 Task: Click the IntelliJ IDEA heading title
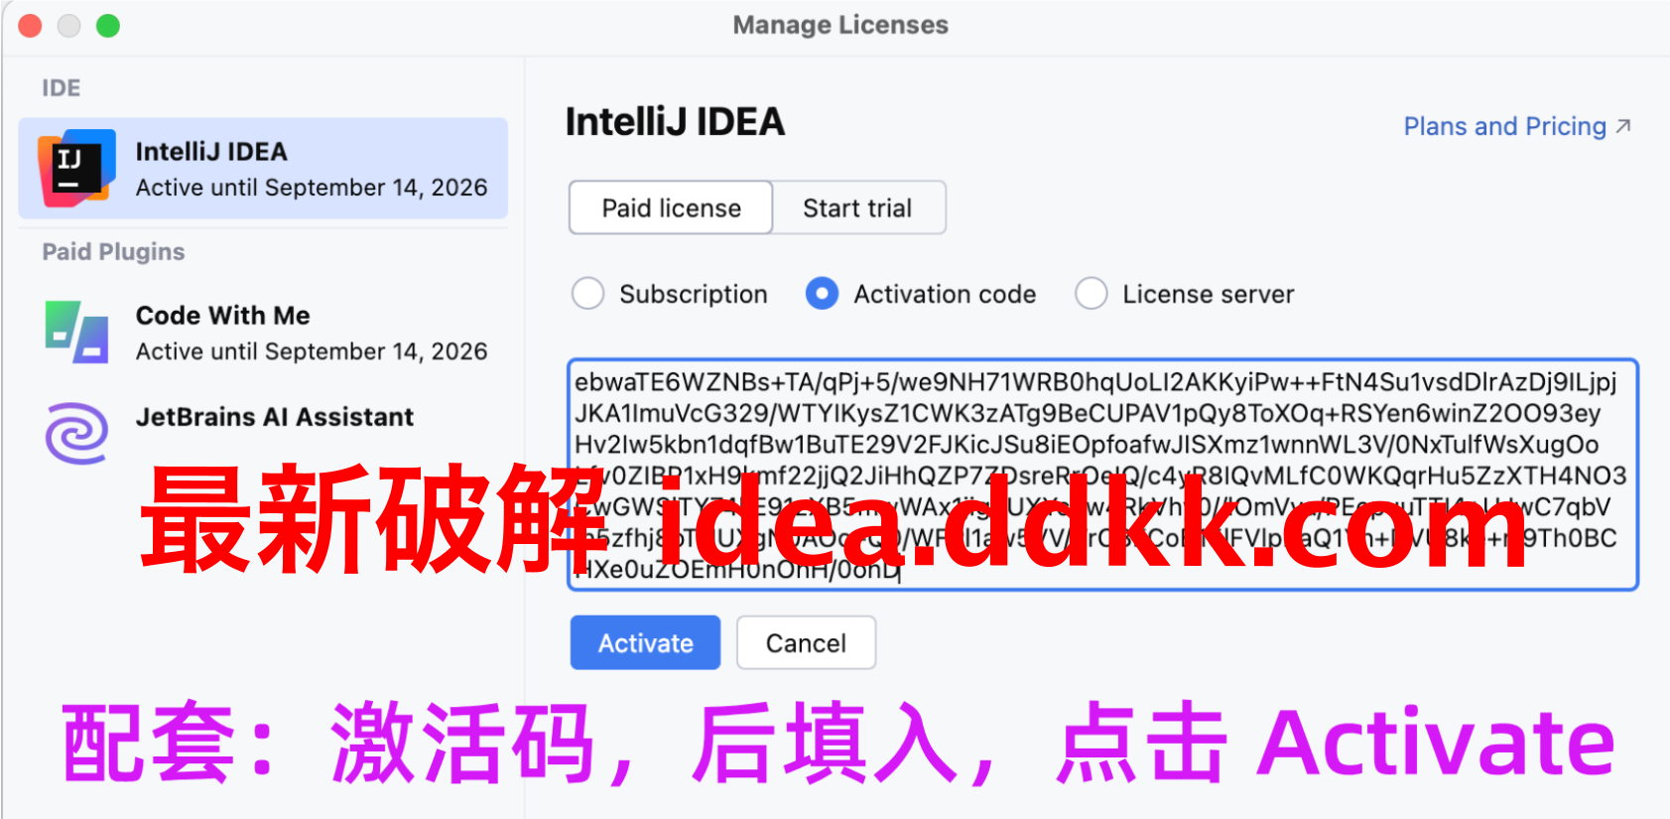[675, 122]
